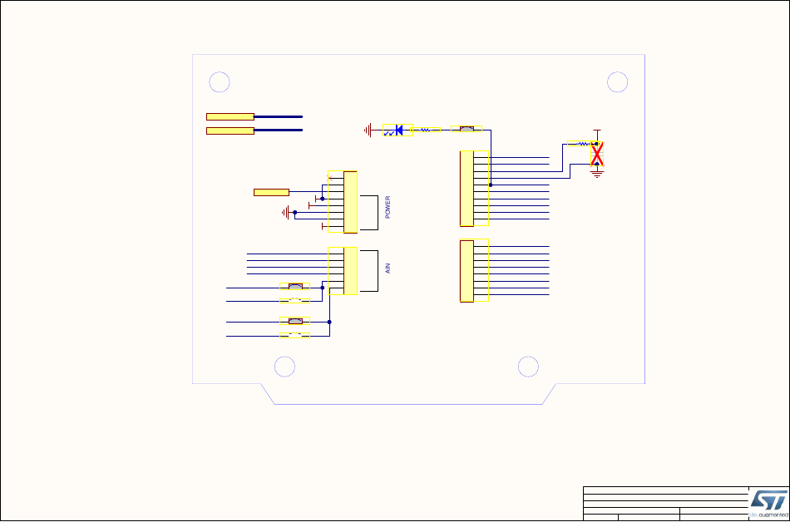Select the solder bridge right of the LED resistor
This screenshot has height=522, width=790.
click(x=467, y=129)
